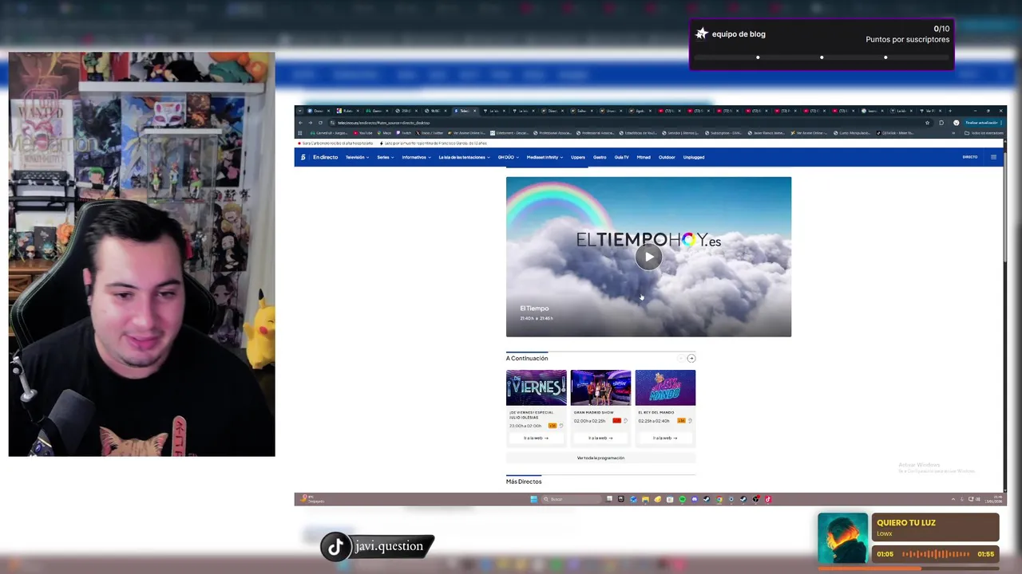Expand the Series dropdown menu
Viewport: 1022px width, 574px height.
(386, 157)
